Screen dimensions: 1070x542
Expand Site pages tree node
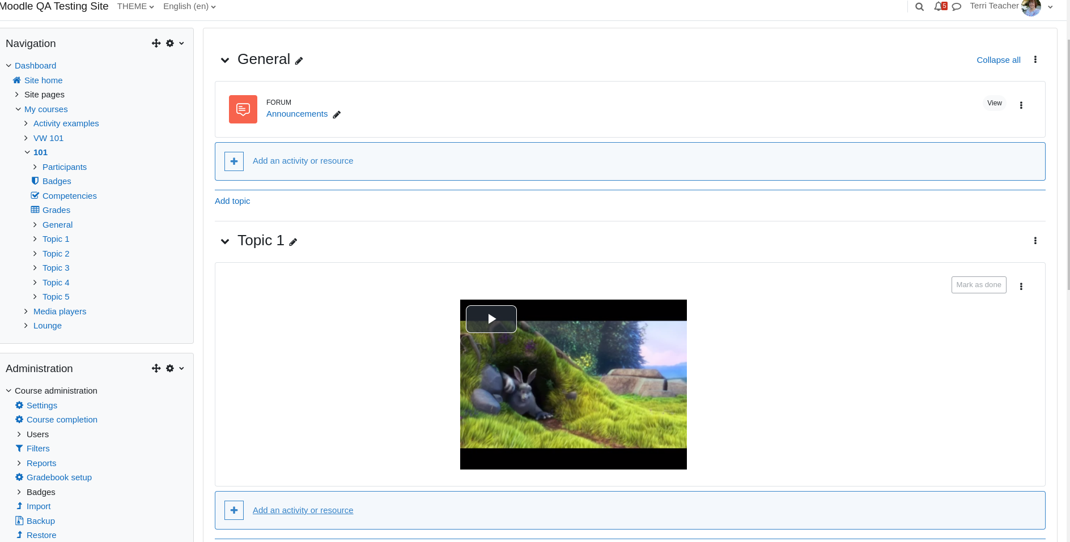click(17, 95)
